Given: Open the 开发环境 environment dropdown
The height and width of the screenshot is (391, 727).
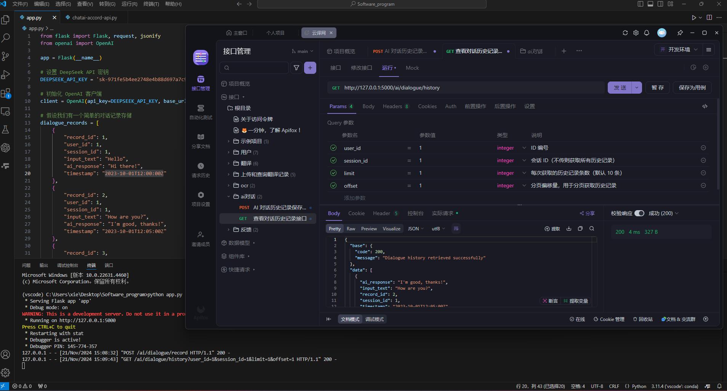Looking at the screenshot, I should [x=679, y=49].
